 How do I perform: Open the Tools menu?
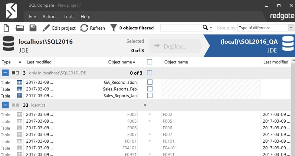pos(69,17)
